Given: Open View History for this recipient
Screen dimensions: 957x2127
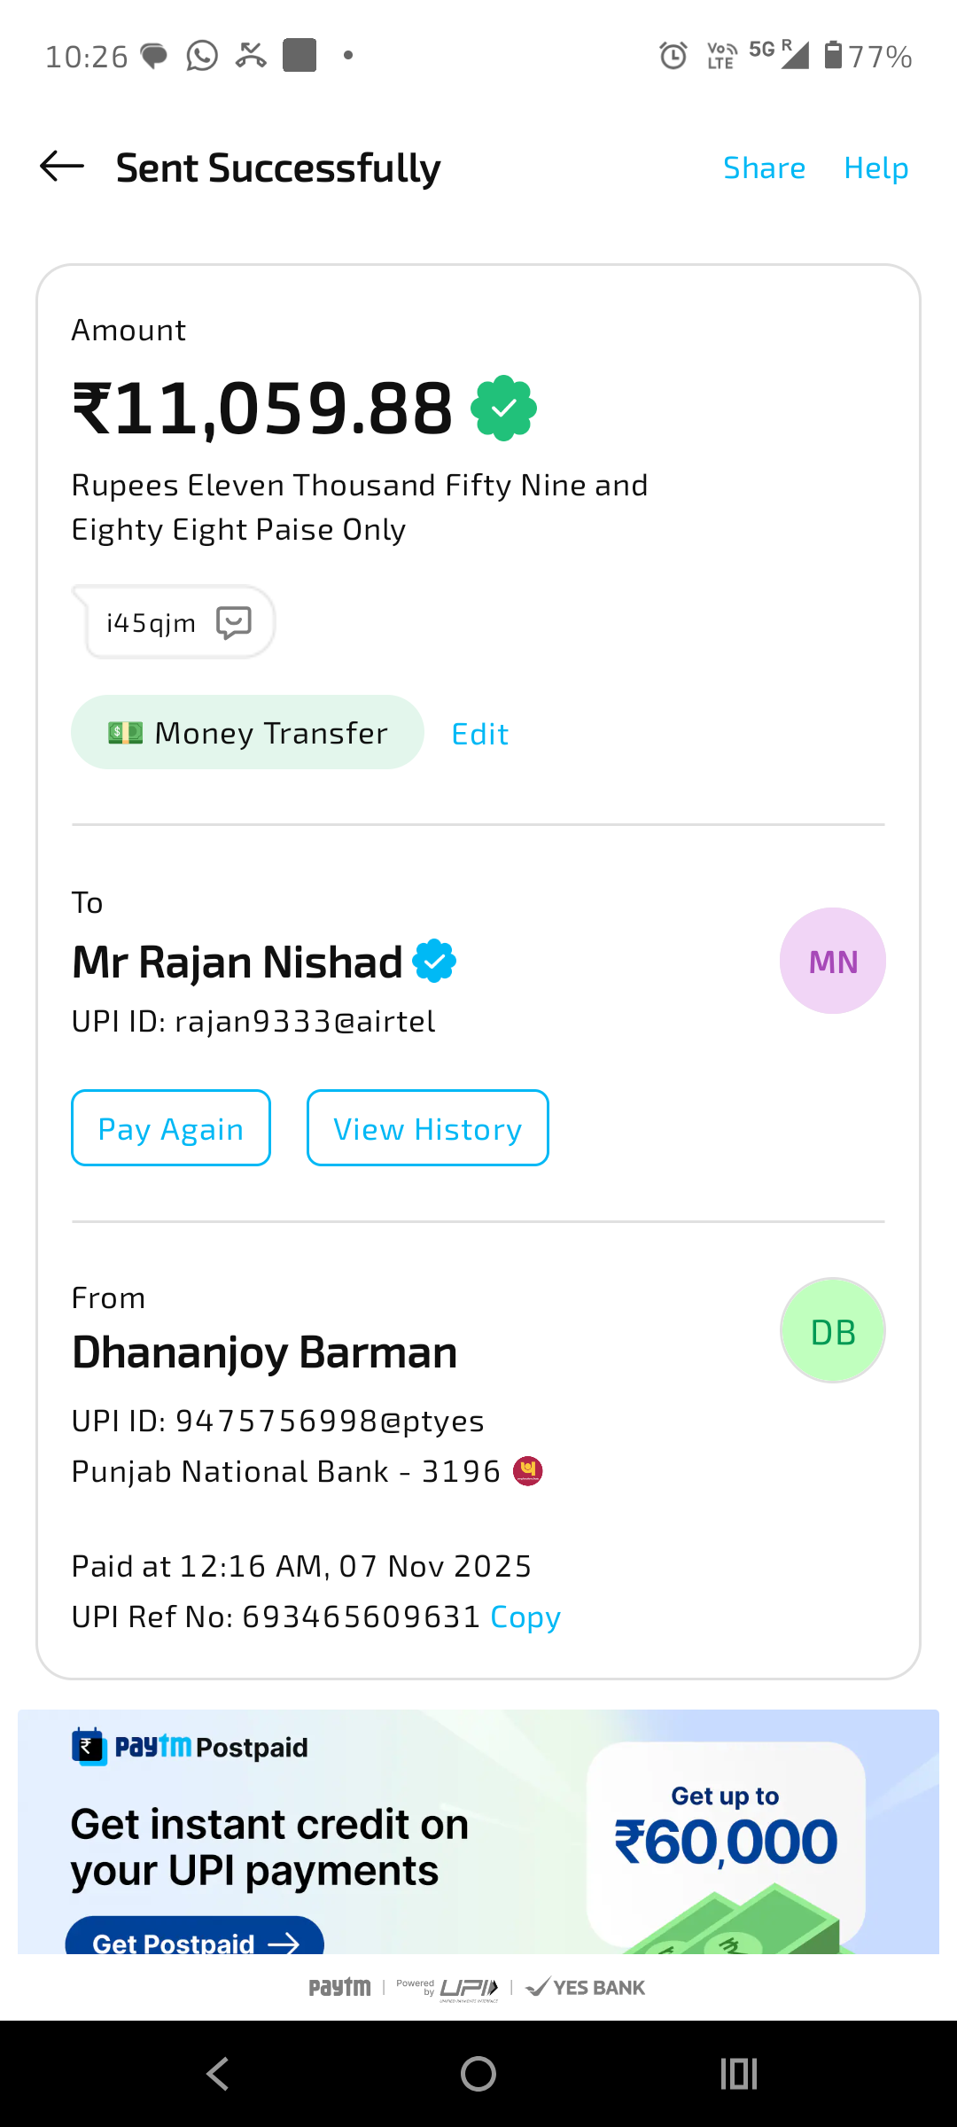Looking at the screenshot, I should 427,1128.
